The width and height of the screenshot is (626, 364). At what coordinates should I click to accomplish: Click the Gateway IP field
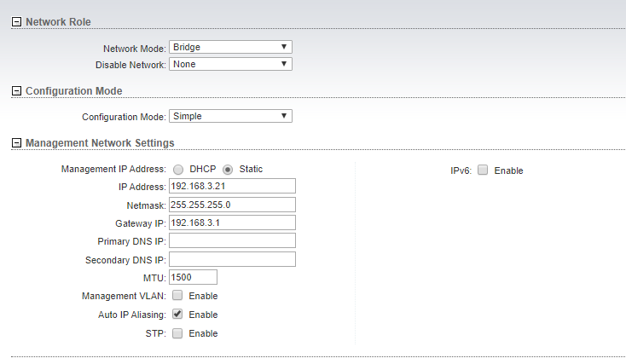point(232,222)
